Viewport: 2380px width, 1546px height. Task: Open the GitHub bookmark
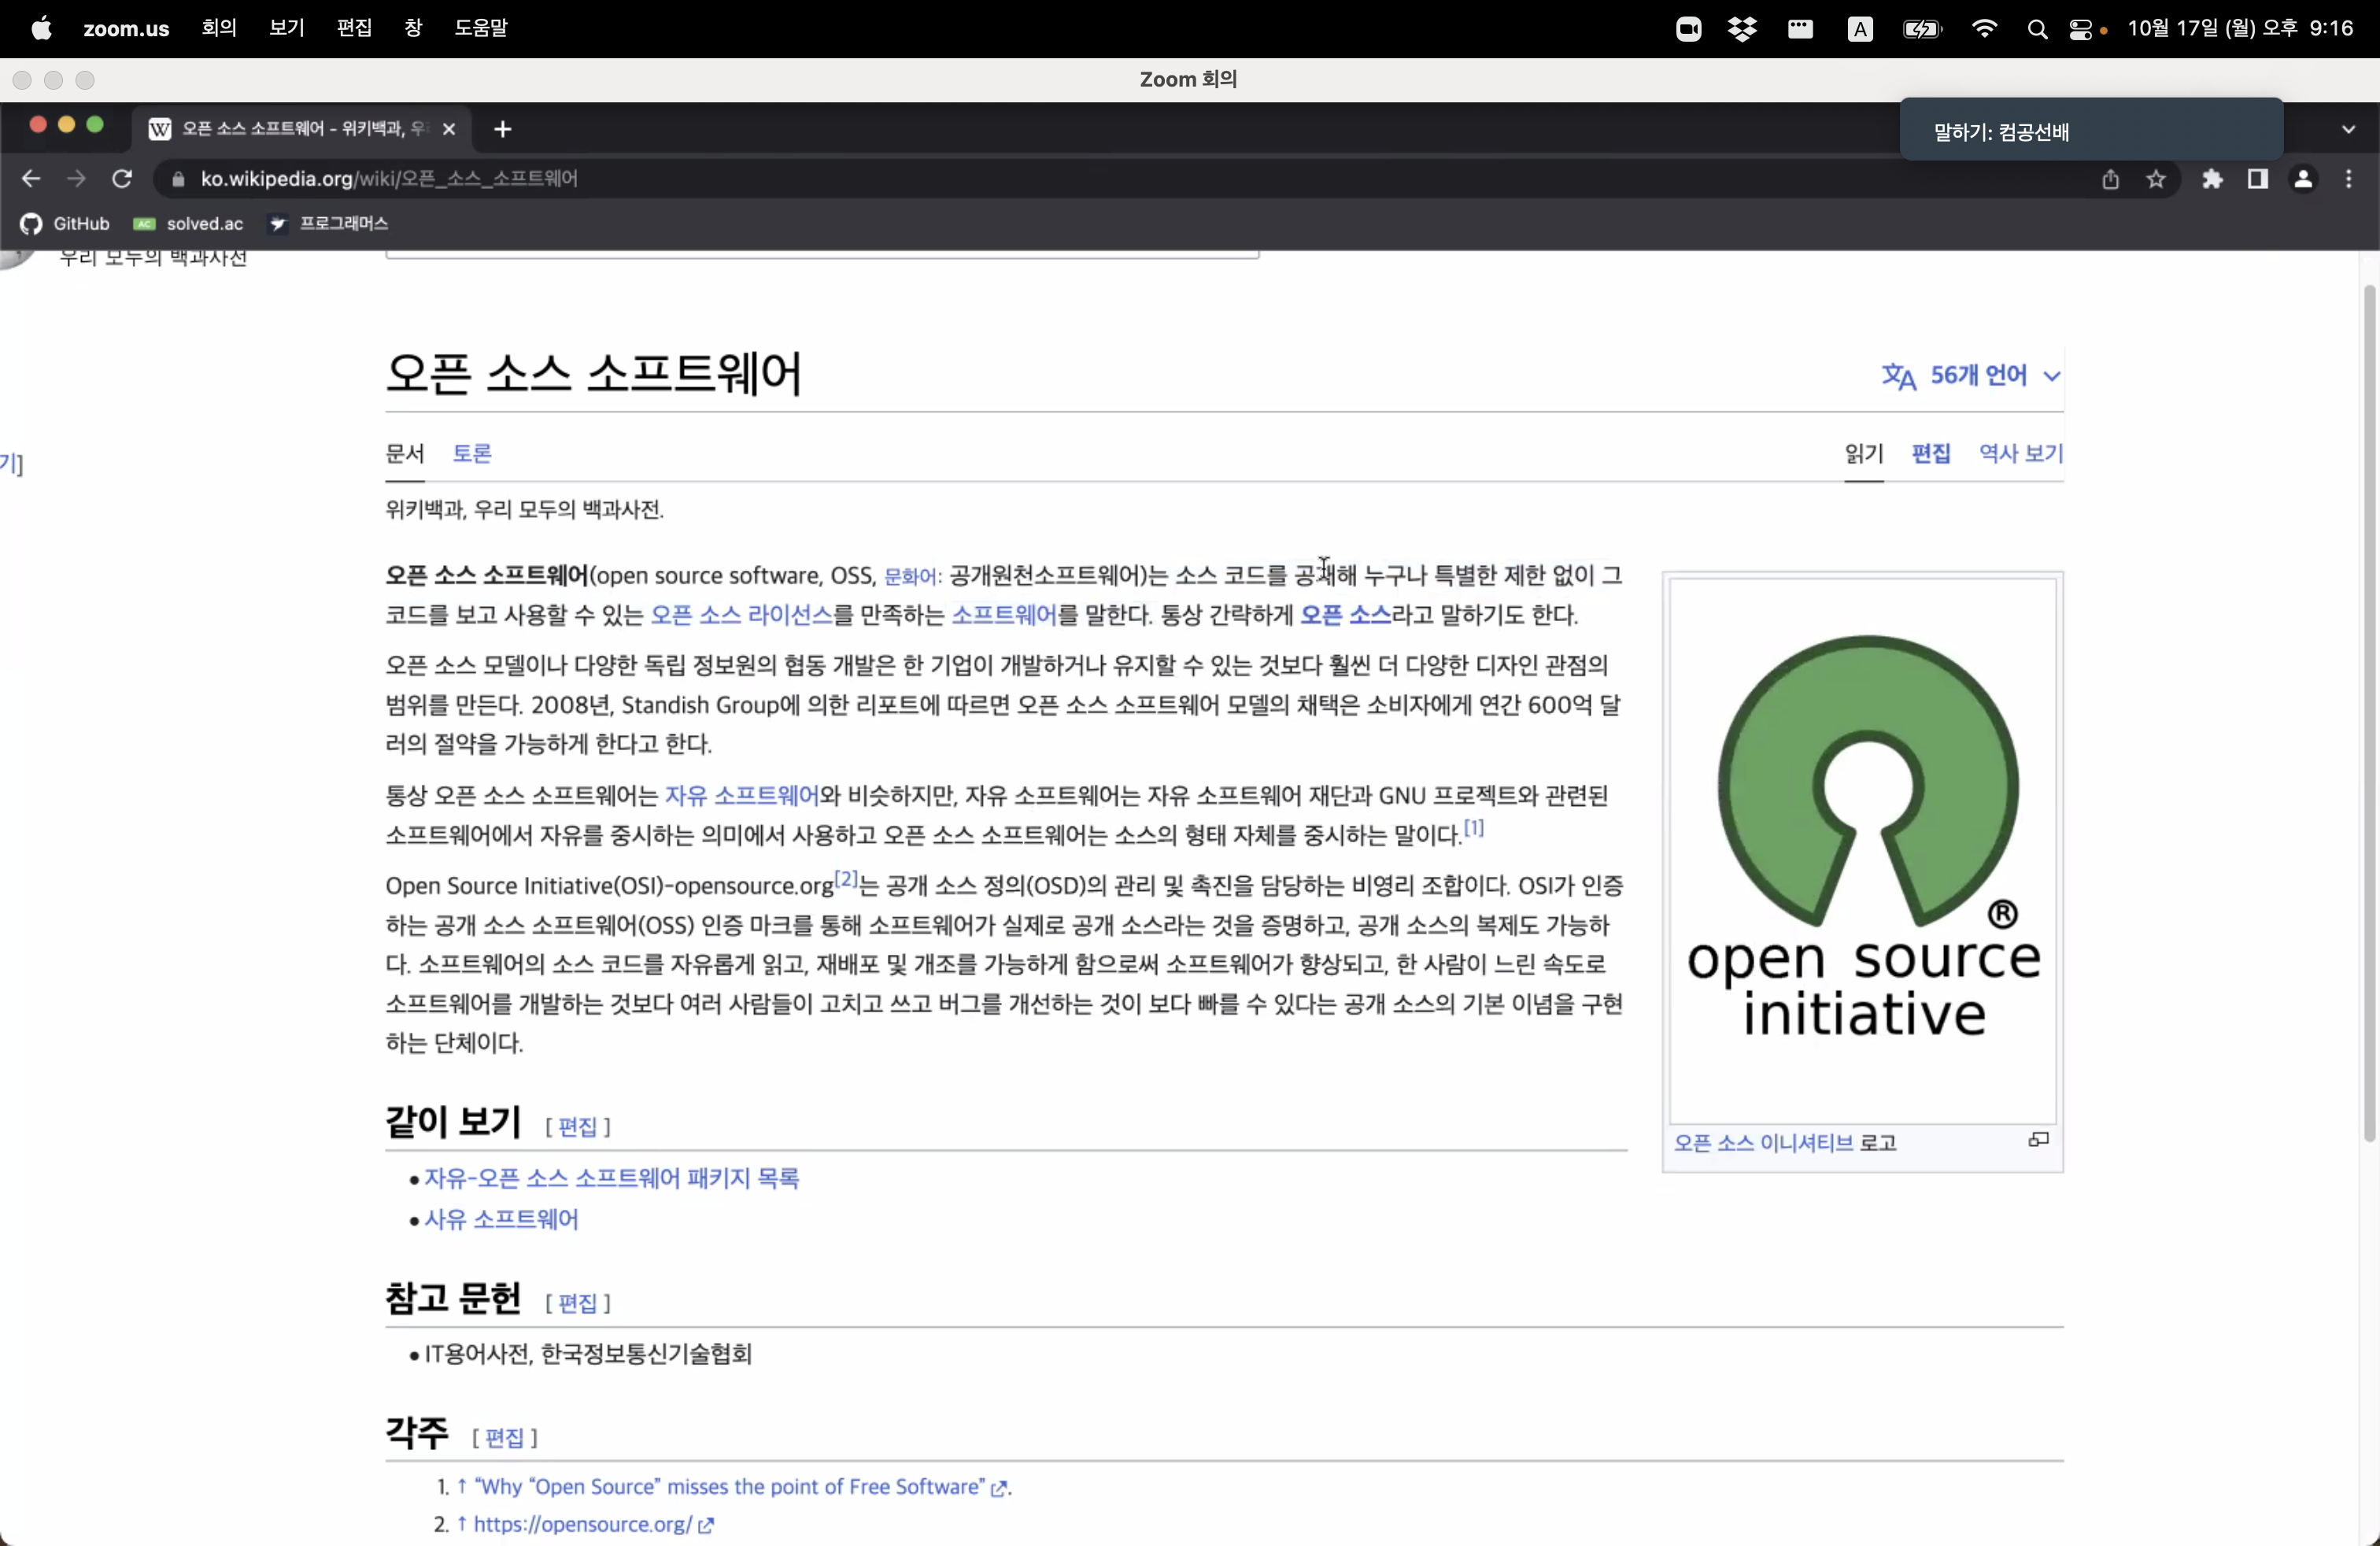65,223
